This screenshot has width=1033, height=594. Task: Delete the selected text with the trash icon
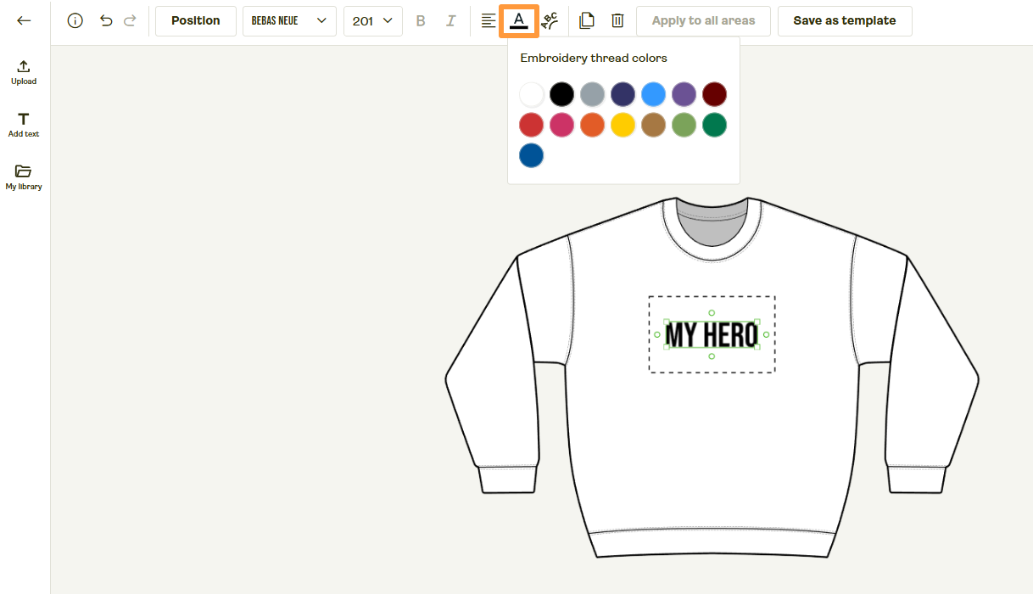click(617, 20)
